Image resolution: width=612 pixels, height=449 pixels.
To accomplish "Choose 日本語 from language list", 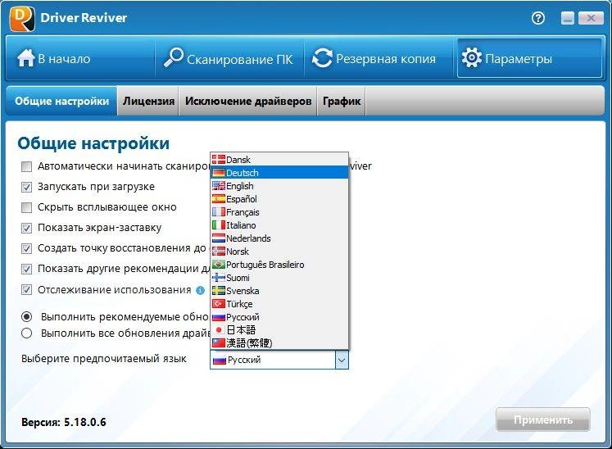I will (x=279, y=330).
